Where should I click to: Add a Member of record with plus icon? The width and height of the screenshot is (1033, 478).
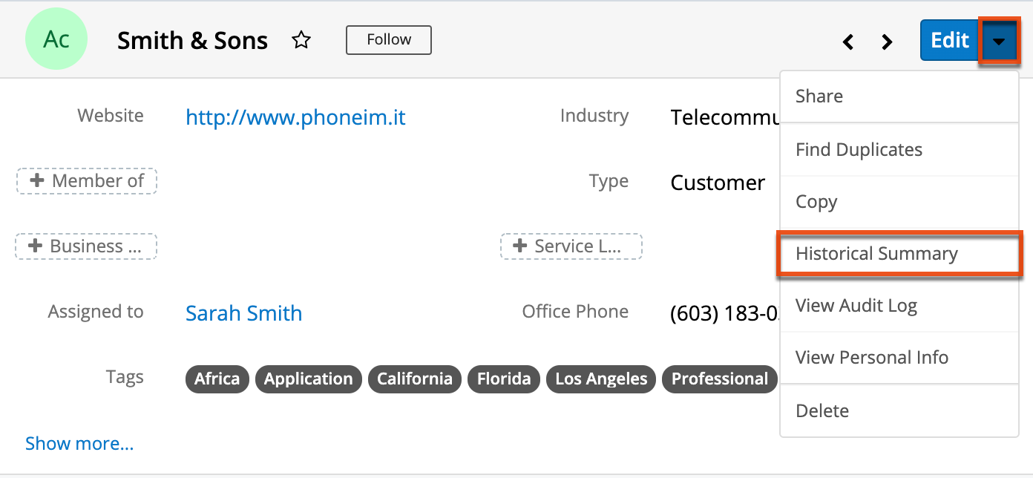(x=86, y=180)
